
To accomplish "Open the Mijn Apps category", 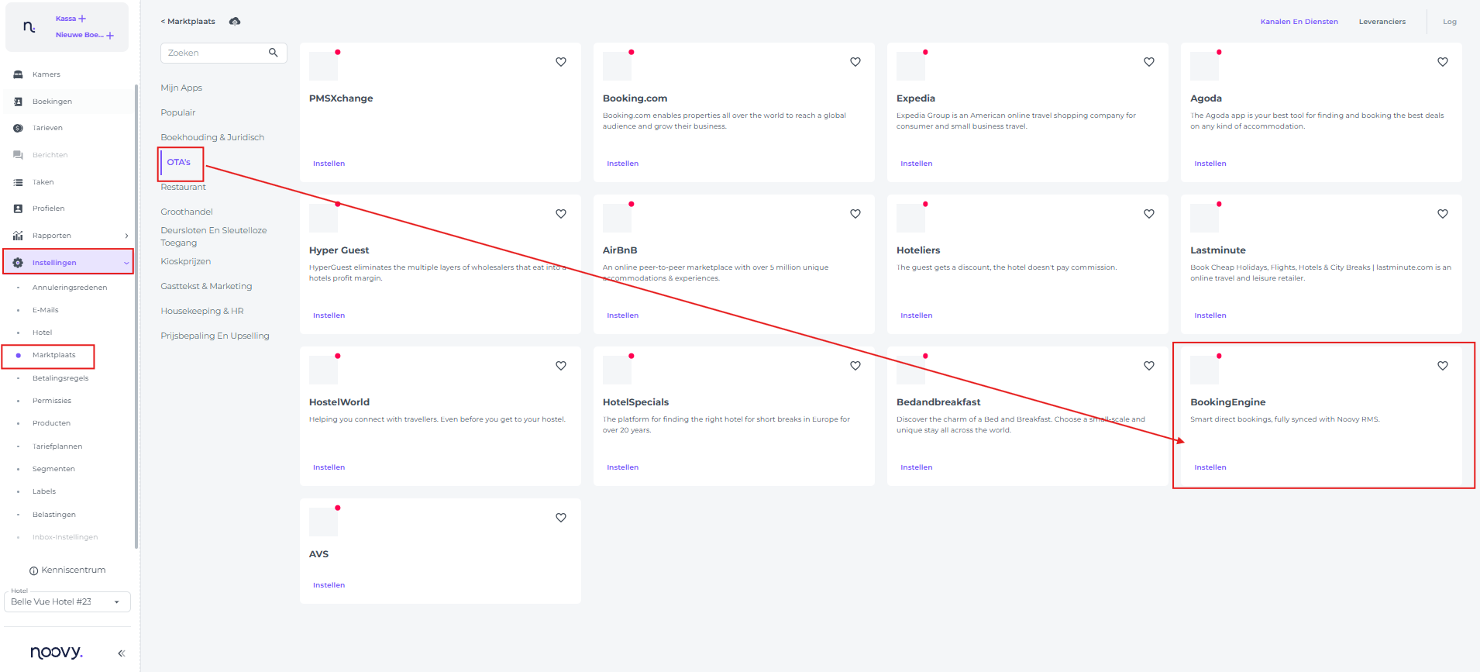I will 181,88.
